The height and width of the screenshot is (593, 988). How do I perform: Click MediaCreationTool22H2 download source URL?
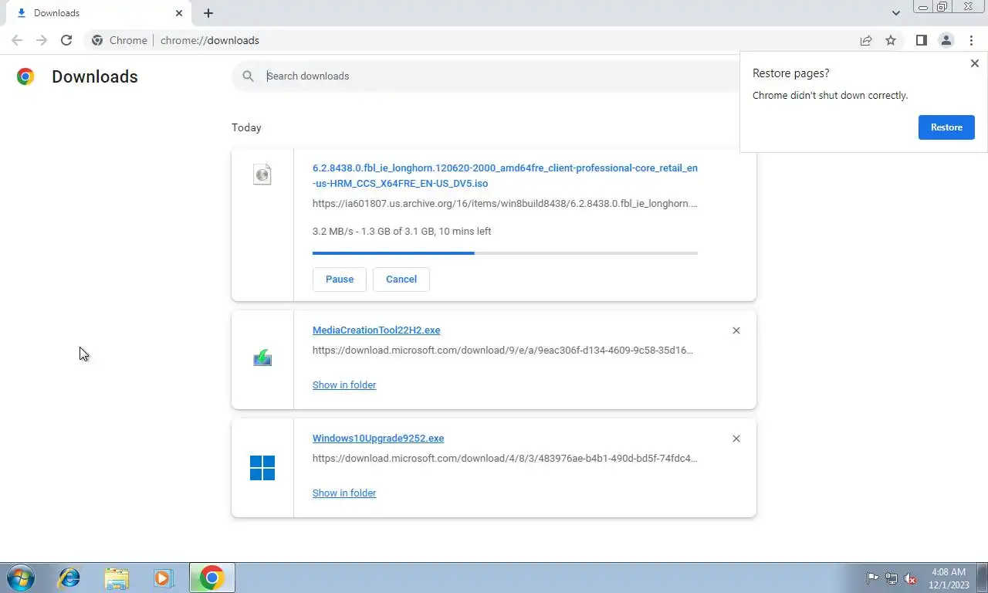(502, 350)
